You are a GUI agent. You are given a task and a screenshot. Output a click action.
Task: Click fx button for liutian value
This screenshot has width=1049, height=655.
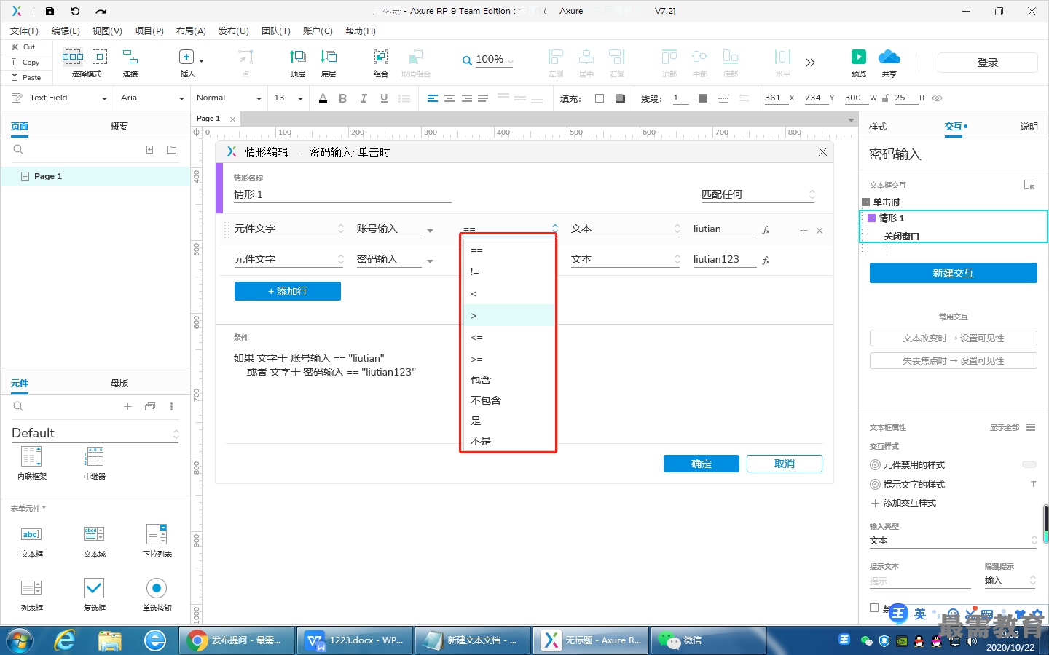[x=766, y=230]
